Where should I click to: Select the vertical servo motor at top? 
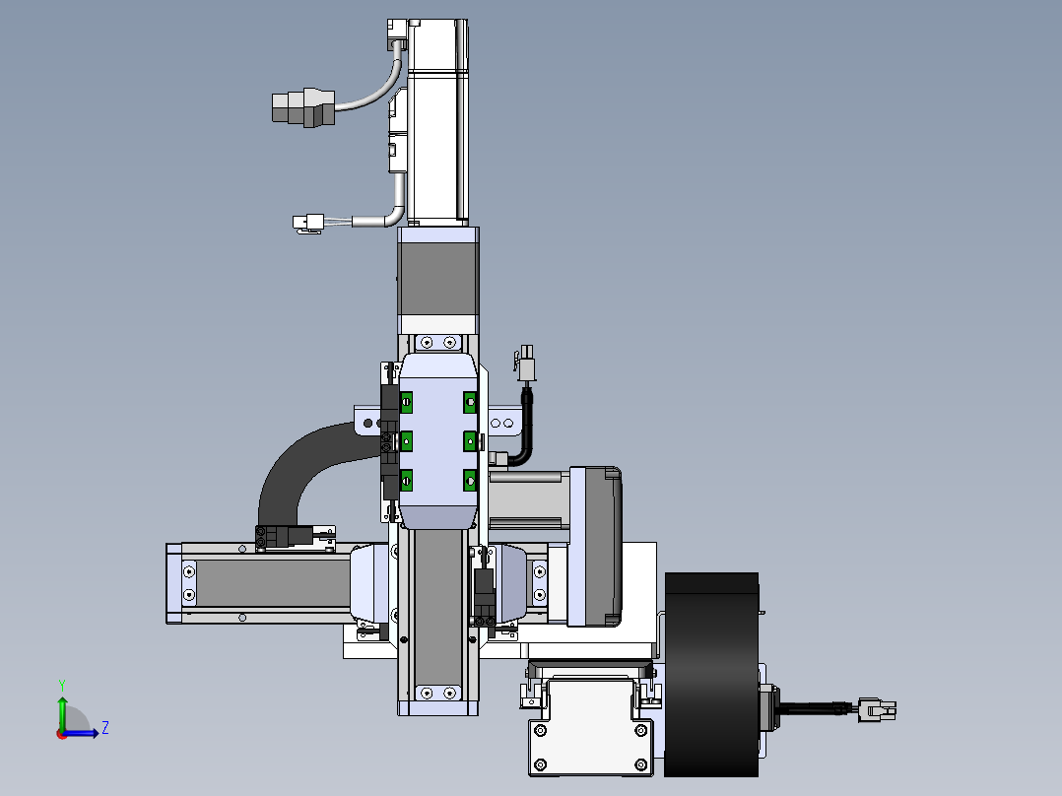point(437,122)
